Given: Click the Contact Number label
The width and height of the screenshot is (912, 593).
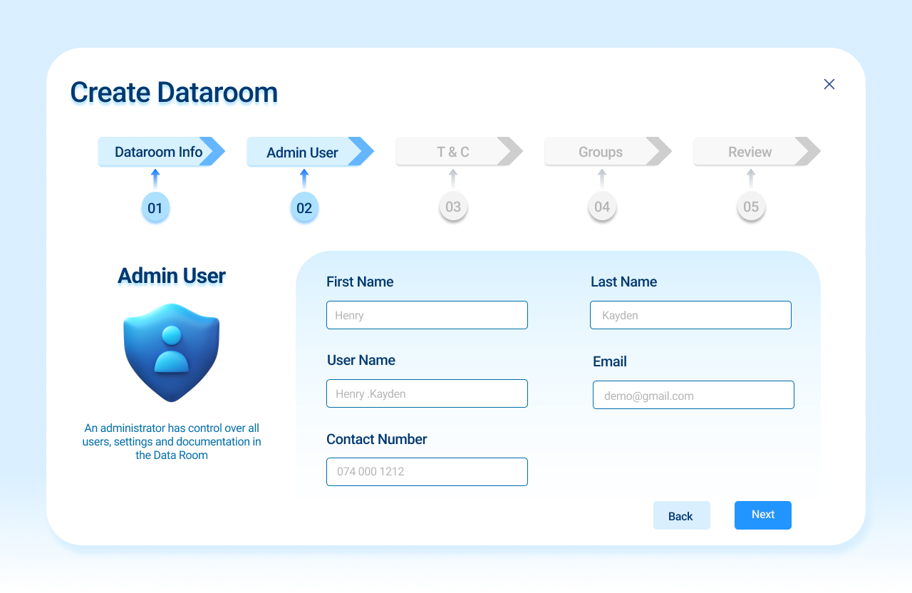Looking at the screenshot, I should [x=377, y=440].
